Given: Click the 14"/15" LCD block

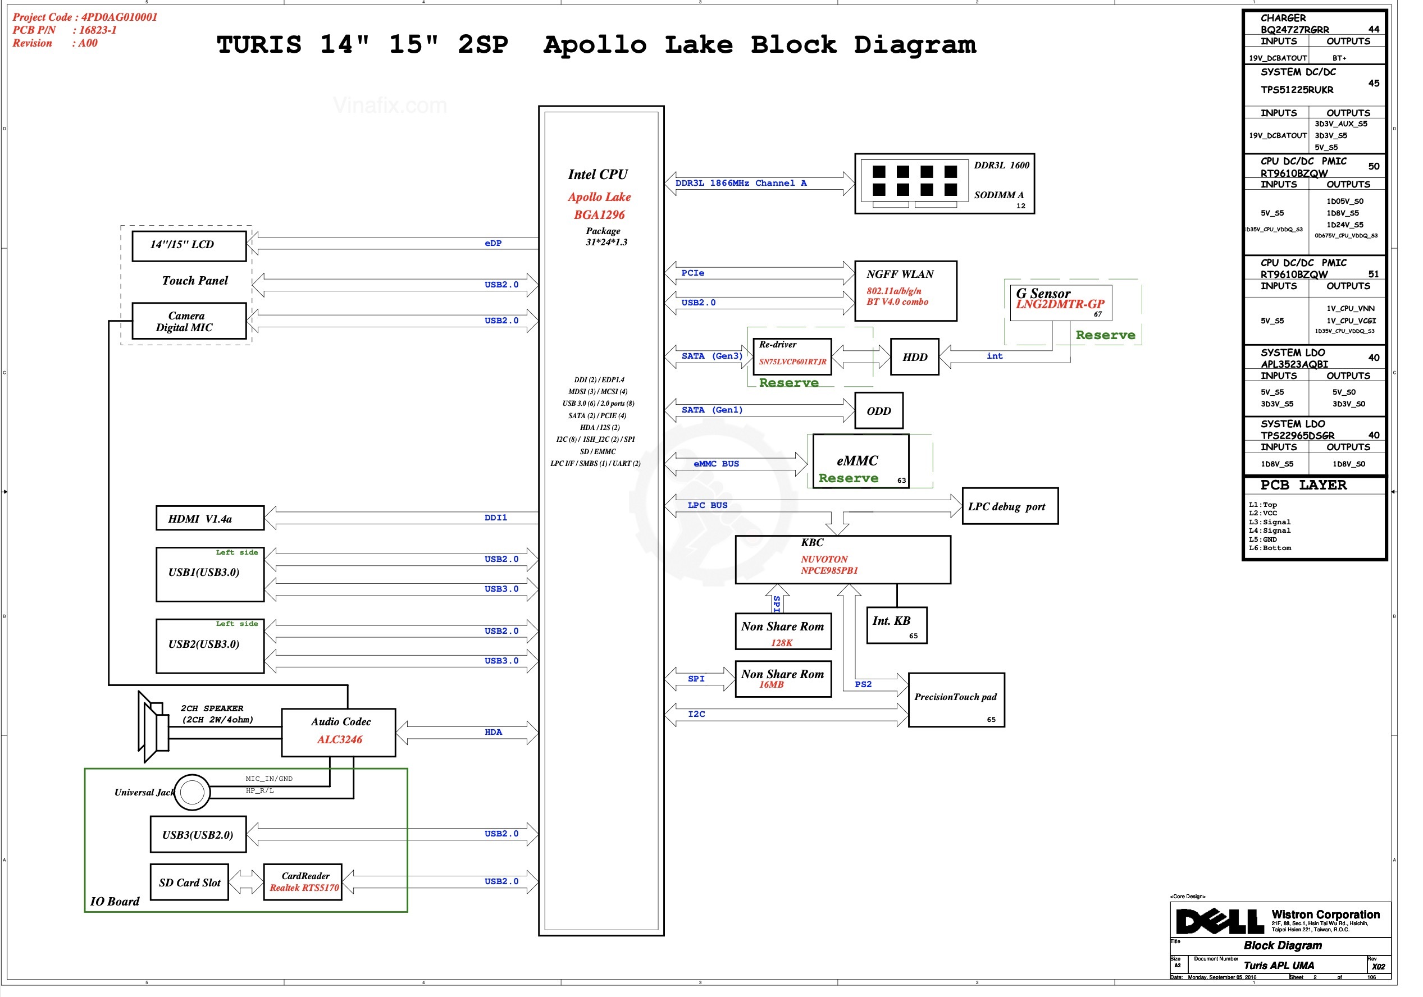Looking at the screenshot, I should coord(189,246).
